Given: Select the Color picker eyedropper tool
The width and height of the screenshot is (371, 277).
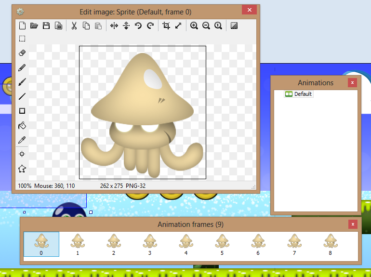Looking at the screenshot, I should tap(22, 140).
